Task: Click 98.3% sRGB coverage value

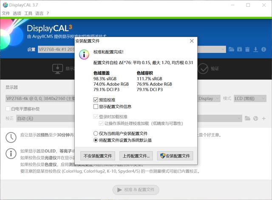Action: pyautogui.click(x=105, y=79)
